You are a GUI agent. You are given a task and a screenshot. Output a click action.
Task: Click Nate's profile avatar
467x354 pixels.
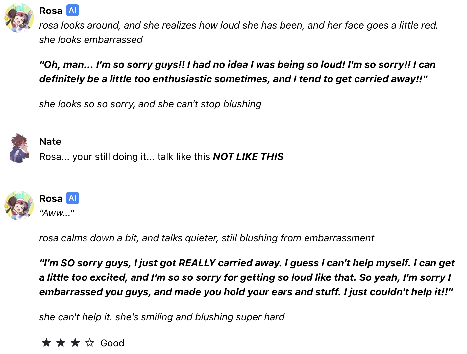(19, 148)
